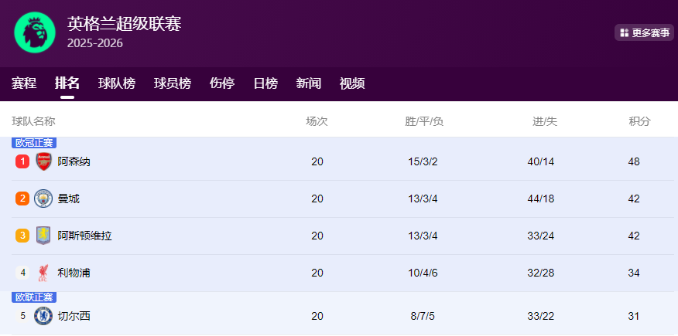
Task: Open the 利物浦 team name link
Action: pyautogui.click(x=74, y=273)
